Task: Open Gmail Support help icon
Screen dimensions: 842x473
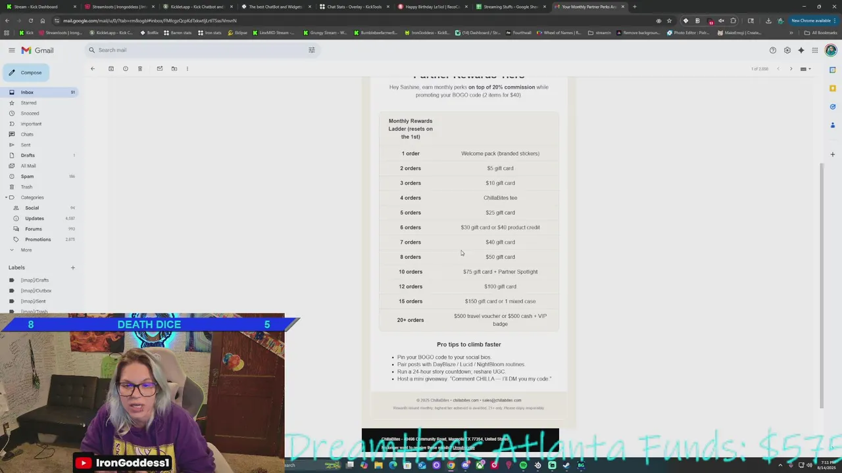Action: click(x=773, y=50)
